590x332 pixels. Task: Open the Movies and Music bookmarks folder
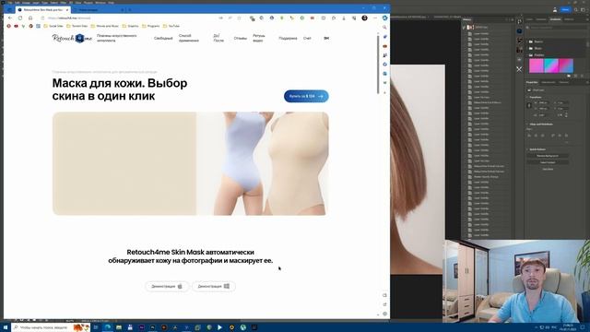pos(105,26)
